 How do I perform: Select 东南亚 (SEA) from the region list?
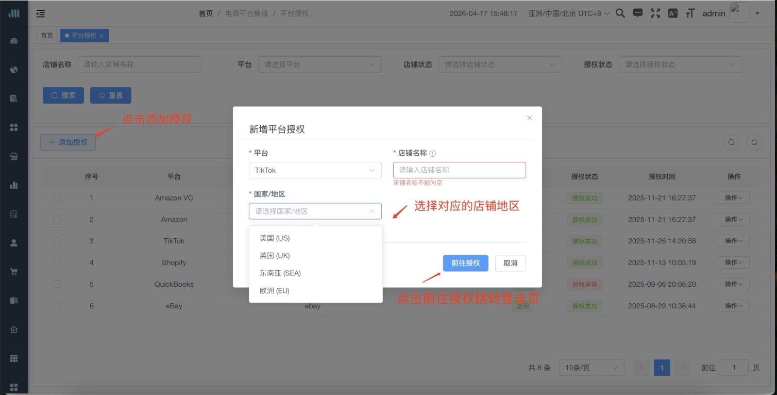[315, 273]
